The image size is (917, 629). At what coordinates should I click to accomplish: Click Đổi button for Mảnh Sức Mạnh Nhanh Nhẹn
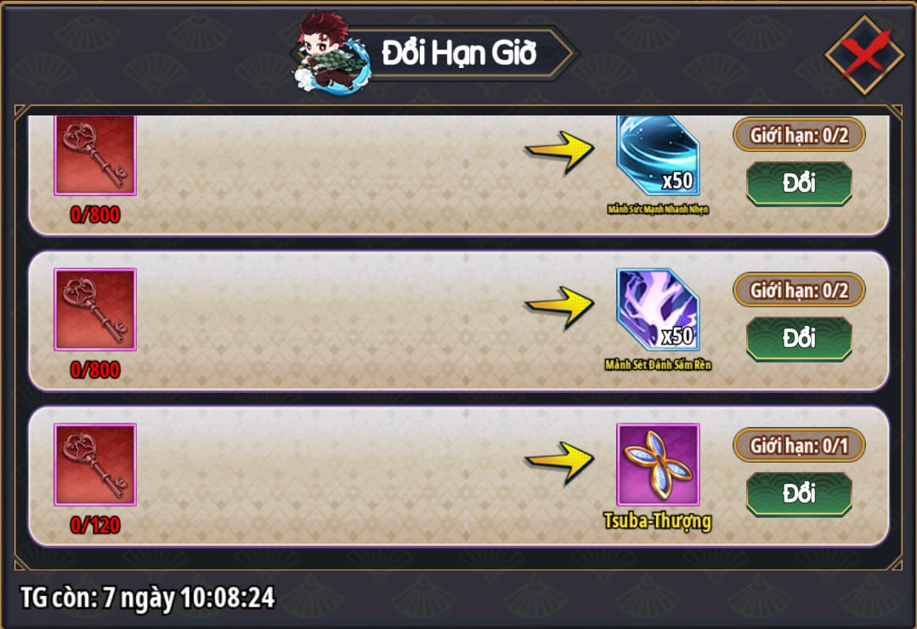[x=799, y=183]
